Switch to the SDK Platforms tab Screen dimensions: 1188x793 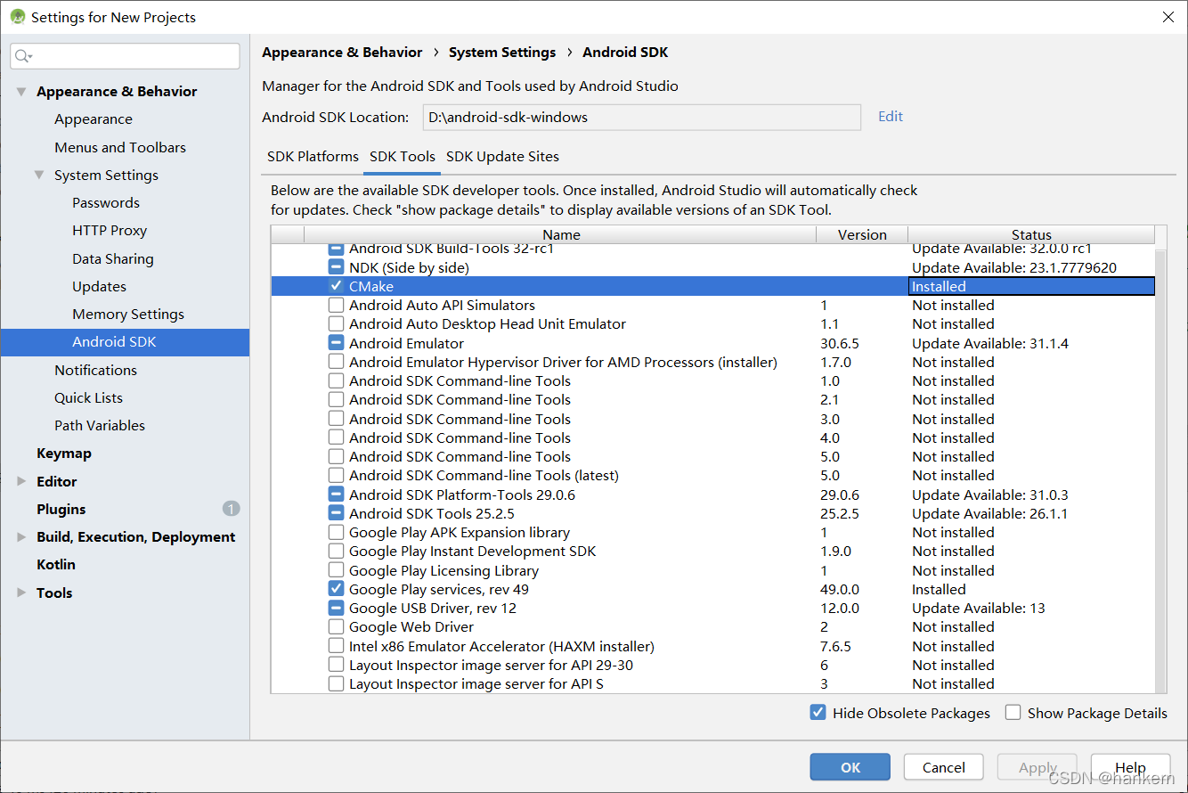click(313, 156)
